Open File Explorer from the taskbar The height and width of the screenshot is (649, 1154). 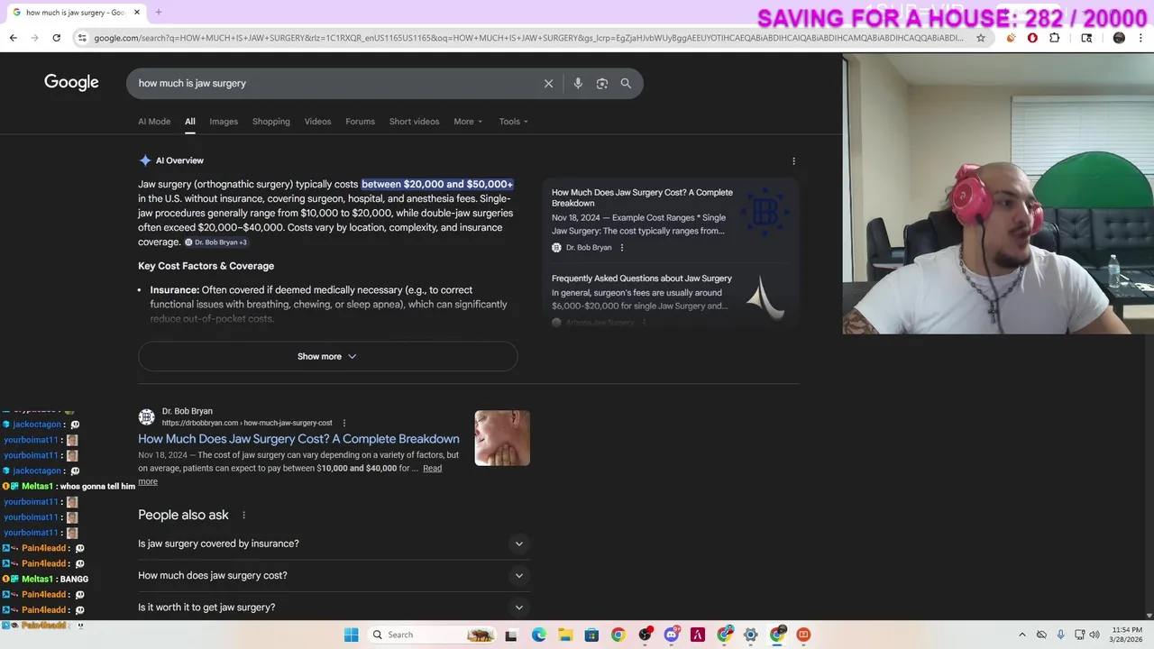coord(564,635)
